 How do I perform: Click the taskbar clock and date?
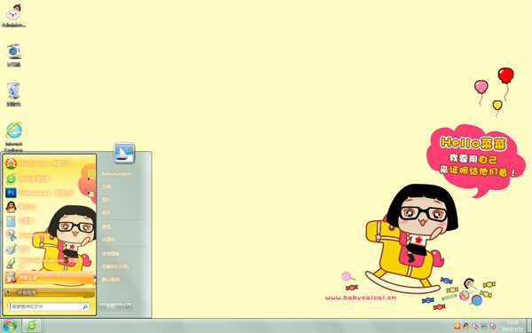(x=512, y=326)
